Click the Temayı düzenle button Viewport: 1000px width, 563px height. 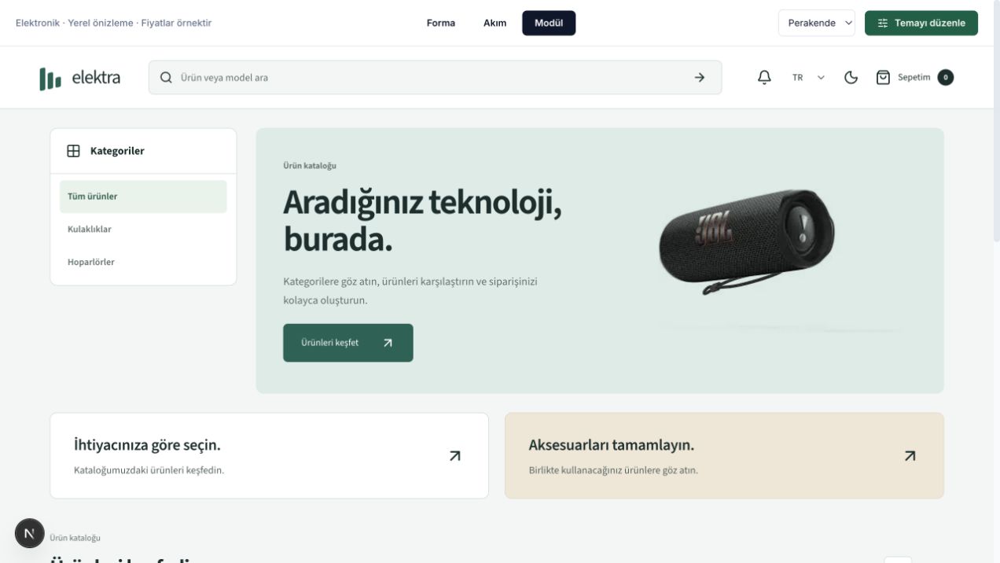pos(921,23)
